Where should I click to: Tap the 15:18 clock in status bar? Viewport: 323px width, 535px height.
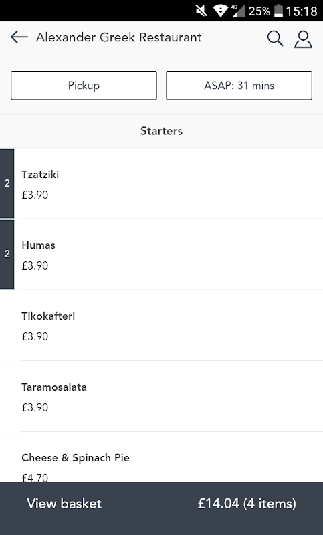click(302, 11)
